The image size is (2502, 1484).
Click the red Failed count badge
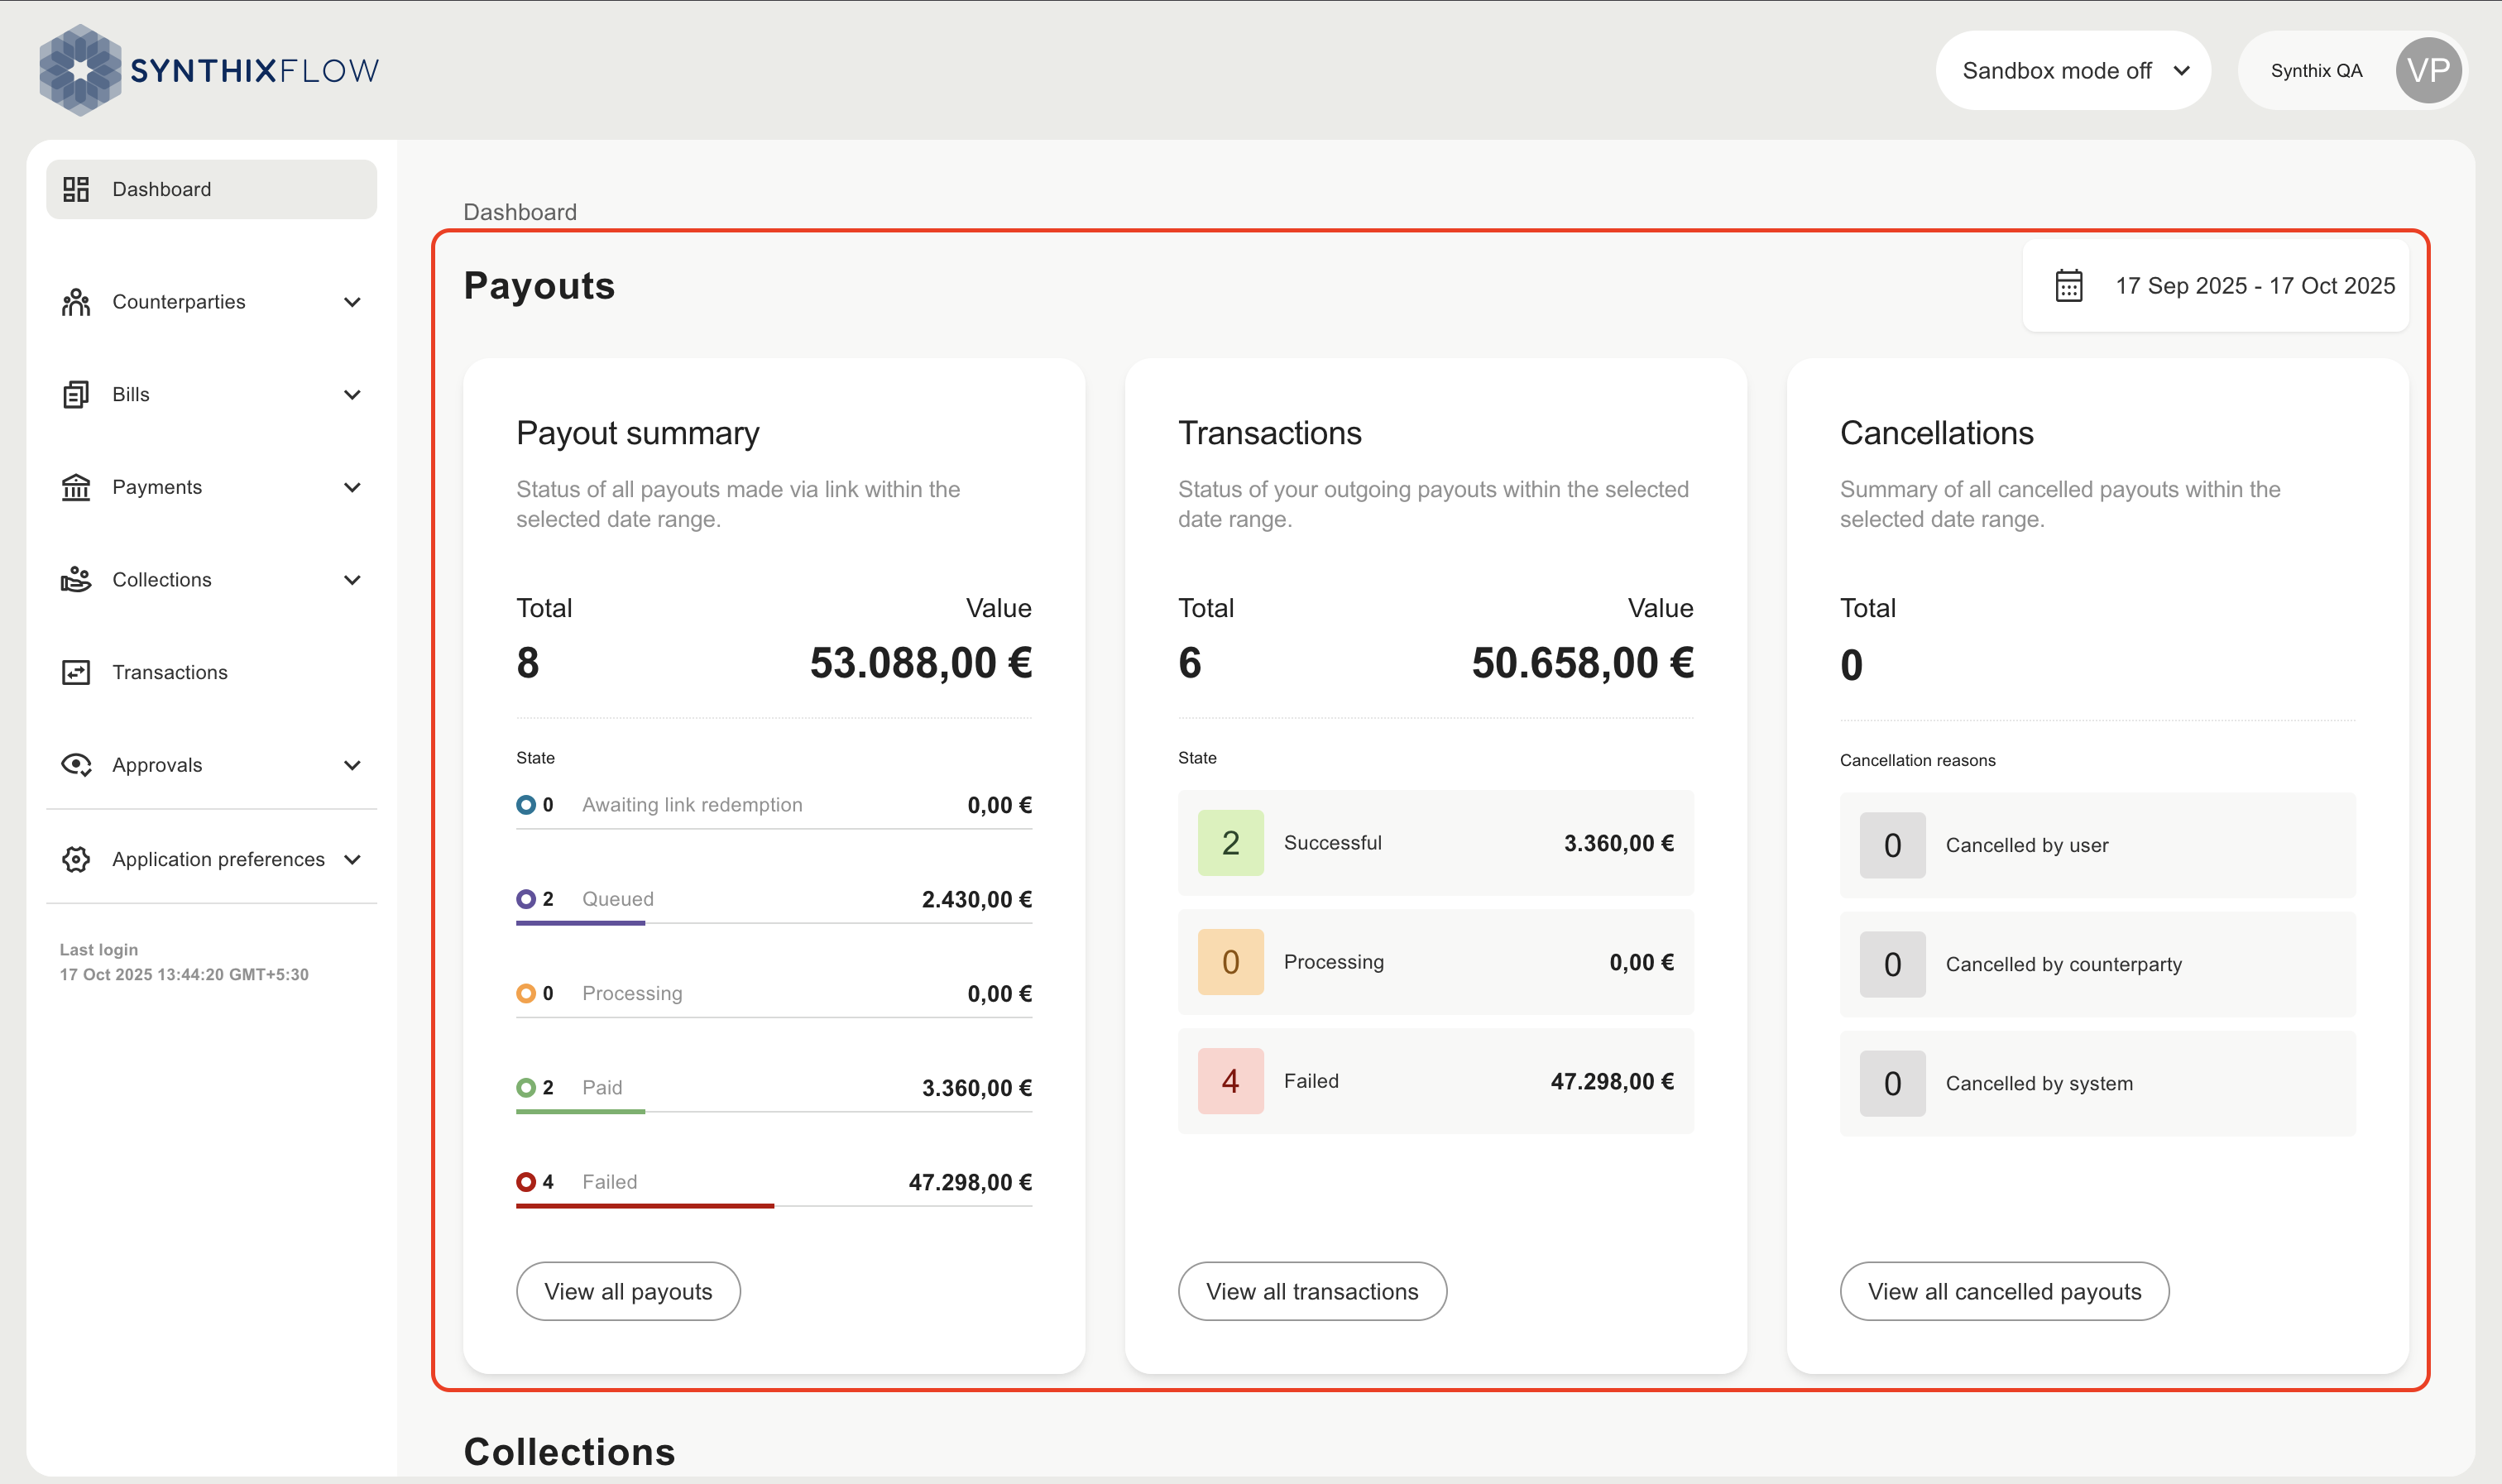coord(1231,1081)
